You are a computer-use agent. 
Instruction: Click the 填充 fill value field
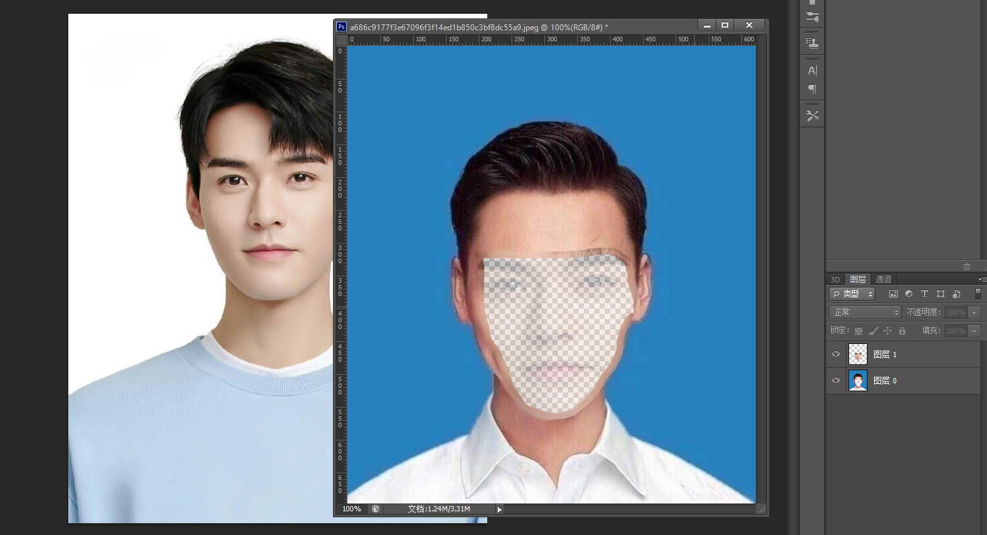tap(956, 332)
